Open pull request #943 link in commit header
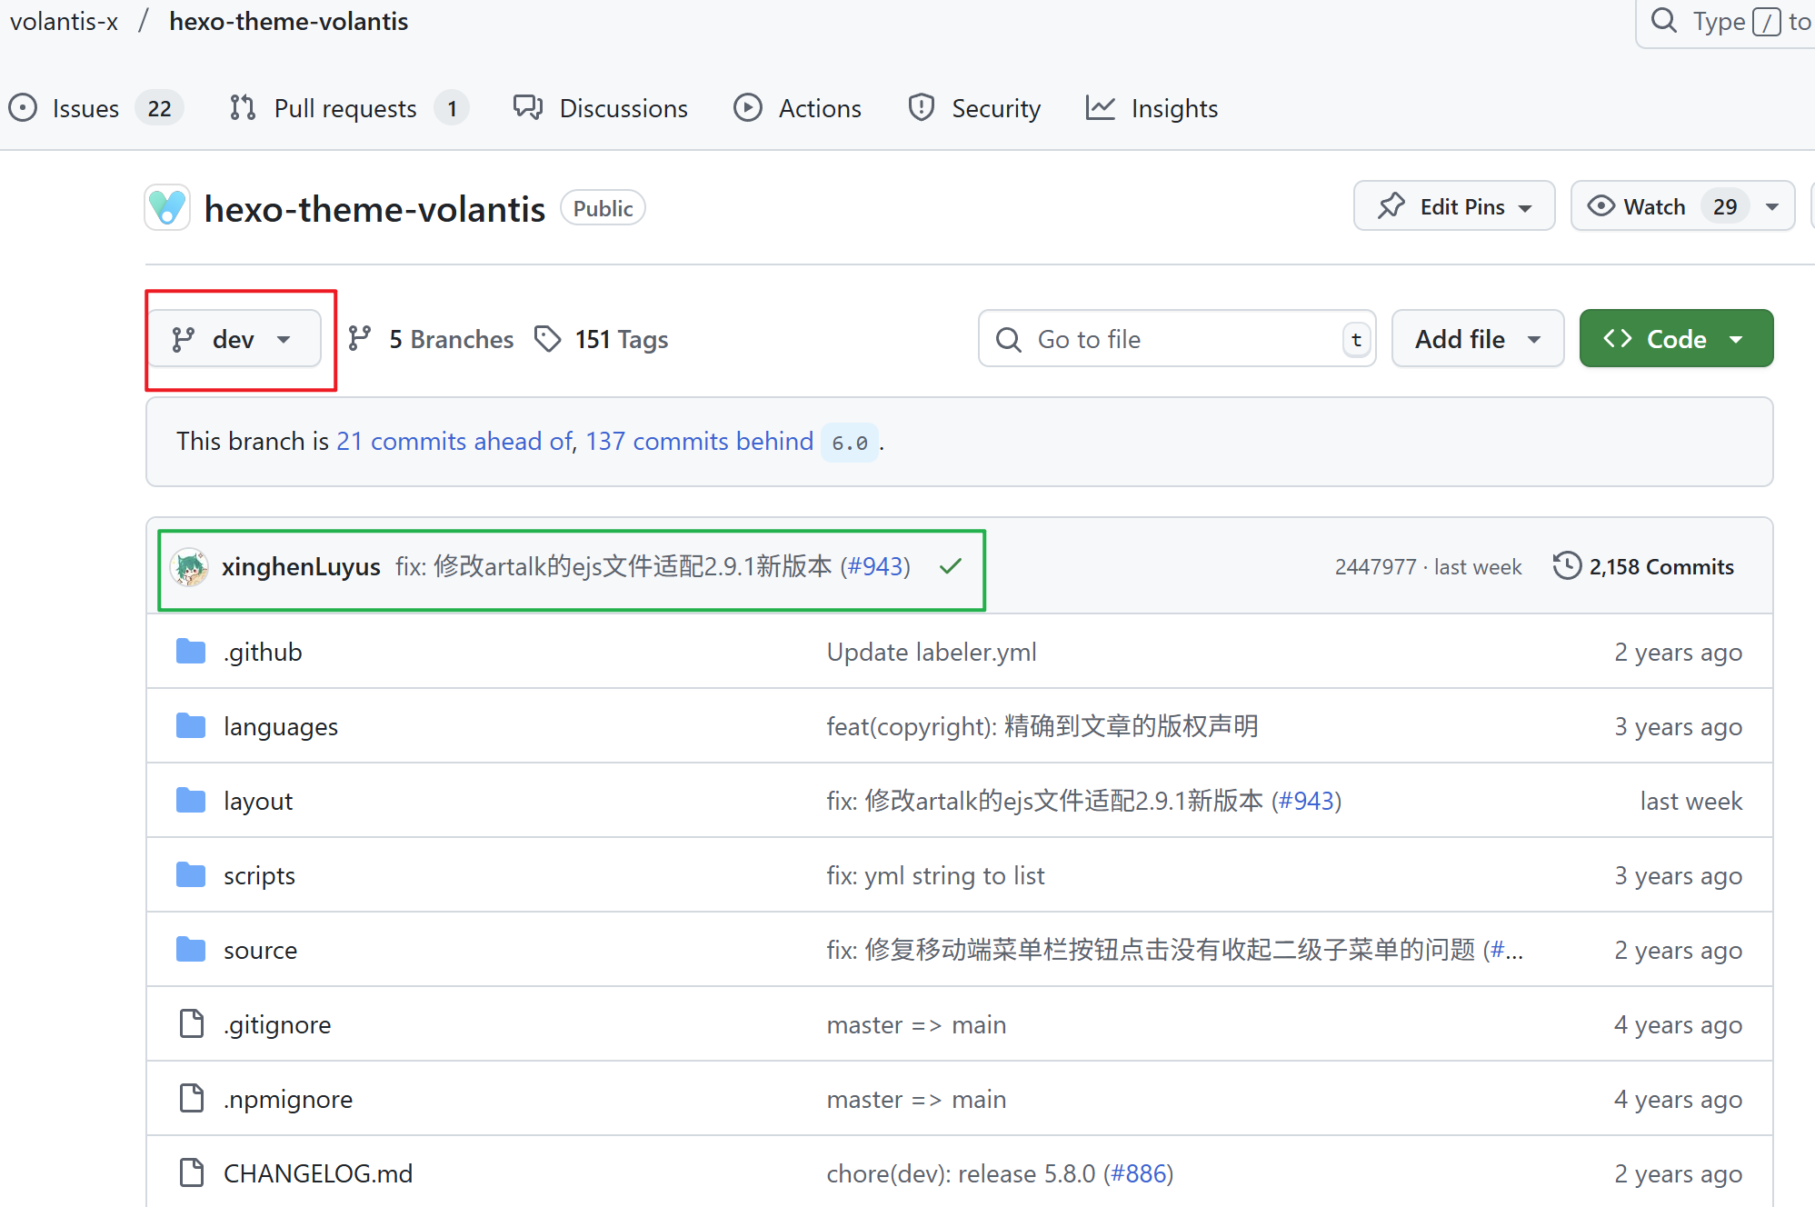The width and height of the screenshot is (1815, 1207). click(875, 566)
